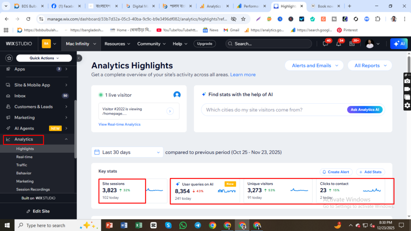This screenshot has width=411, height=231.
Task: Click Create Alert button
Action: click(336, 172)
